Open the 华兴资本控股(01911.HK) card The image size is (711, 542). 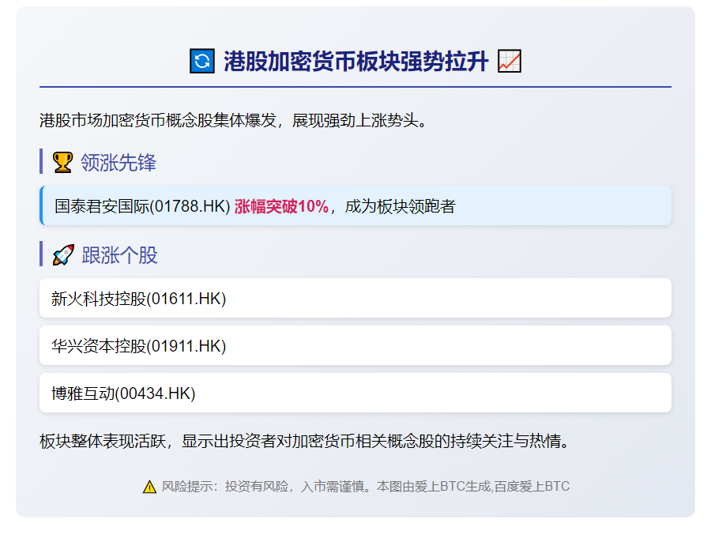pos(355,345)
